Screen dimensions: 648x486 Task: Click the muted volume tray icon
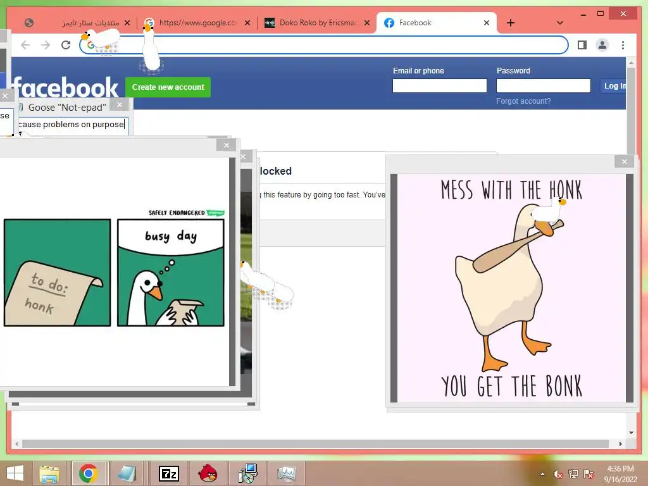point(558,474)
